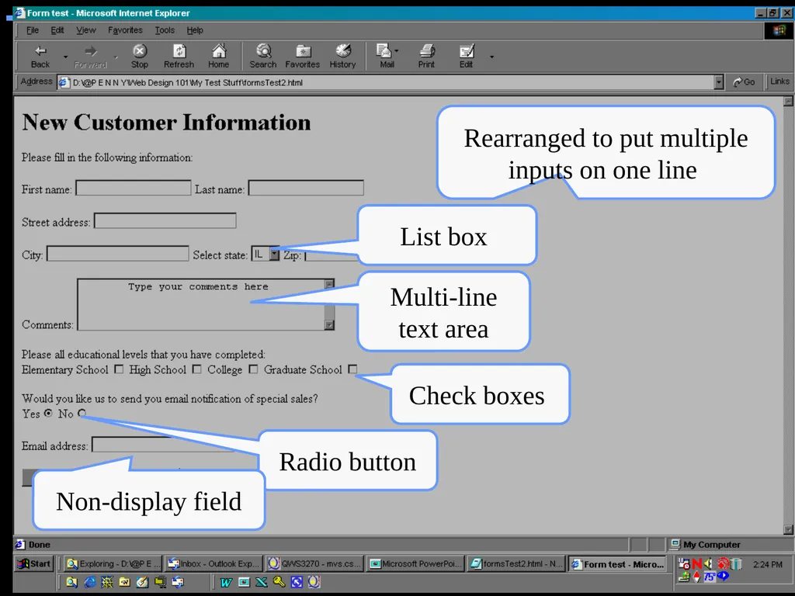Click the Go button
This screenshot has height=596, width=795.
click(744, 82)
